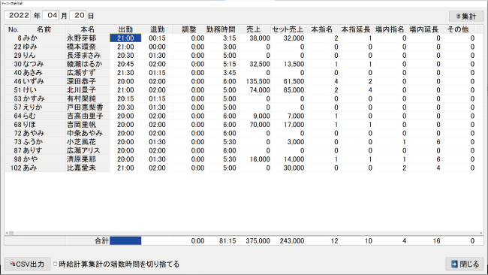Click the 調整 column header
The image size is (488, 275).
pyautogui.click(x=189, y=29)
